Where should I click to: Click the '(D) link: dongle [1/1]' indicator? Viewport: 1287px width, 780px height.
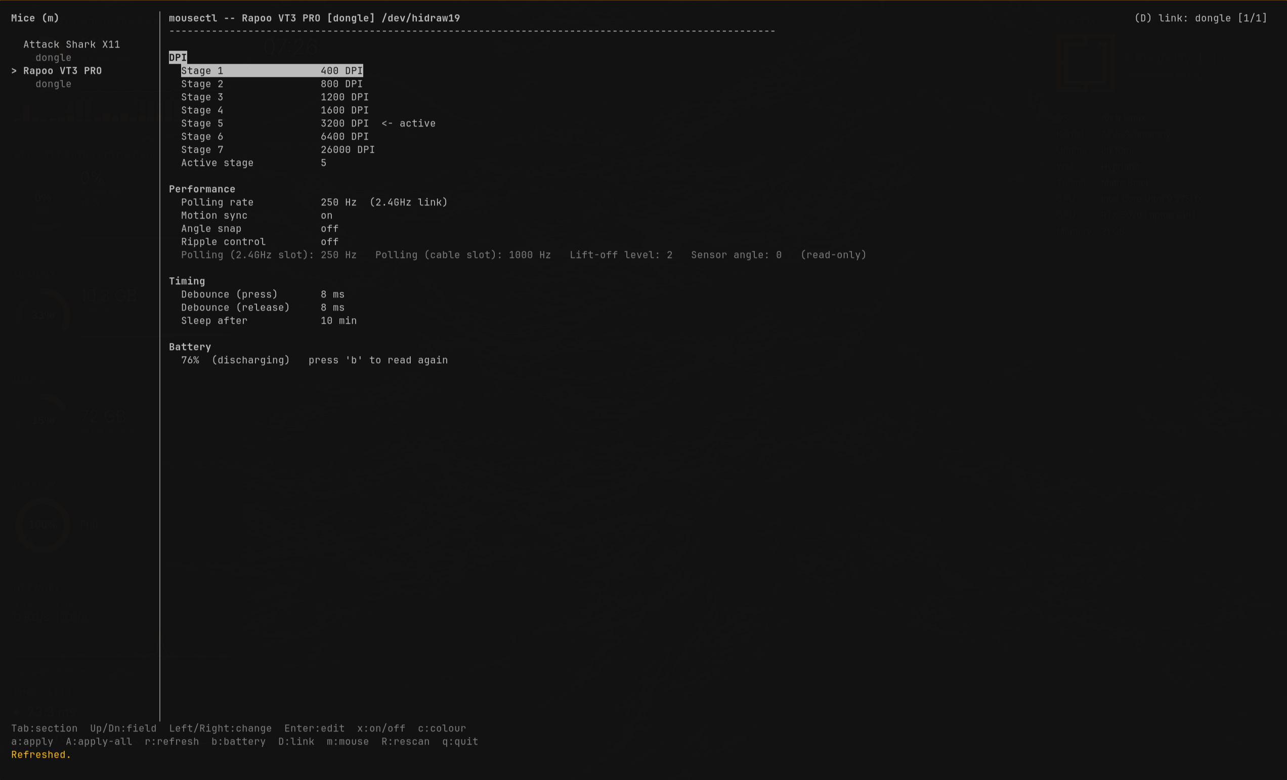click(1201, 18)
